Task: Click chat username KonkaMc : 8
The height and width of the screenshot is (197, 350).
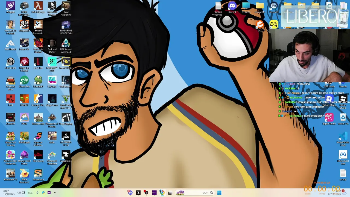Action: click(x=292, y=88)
